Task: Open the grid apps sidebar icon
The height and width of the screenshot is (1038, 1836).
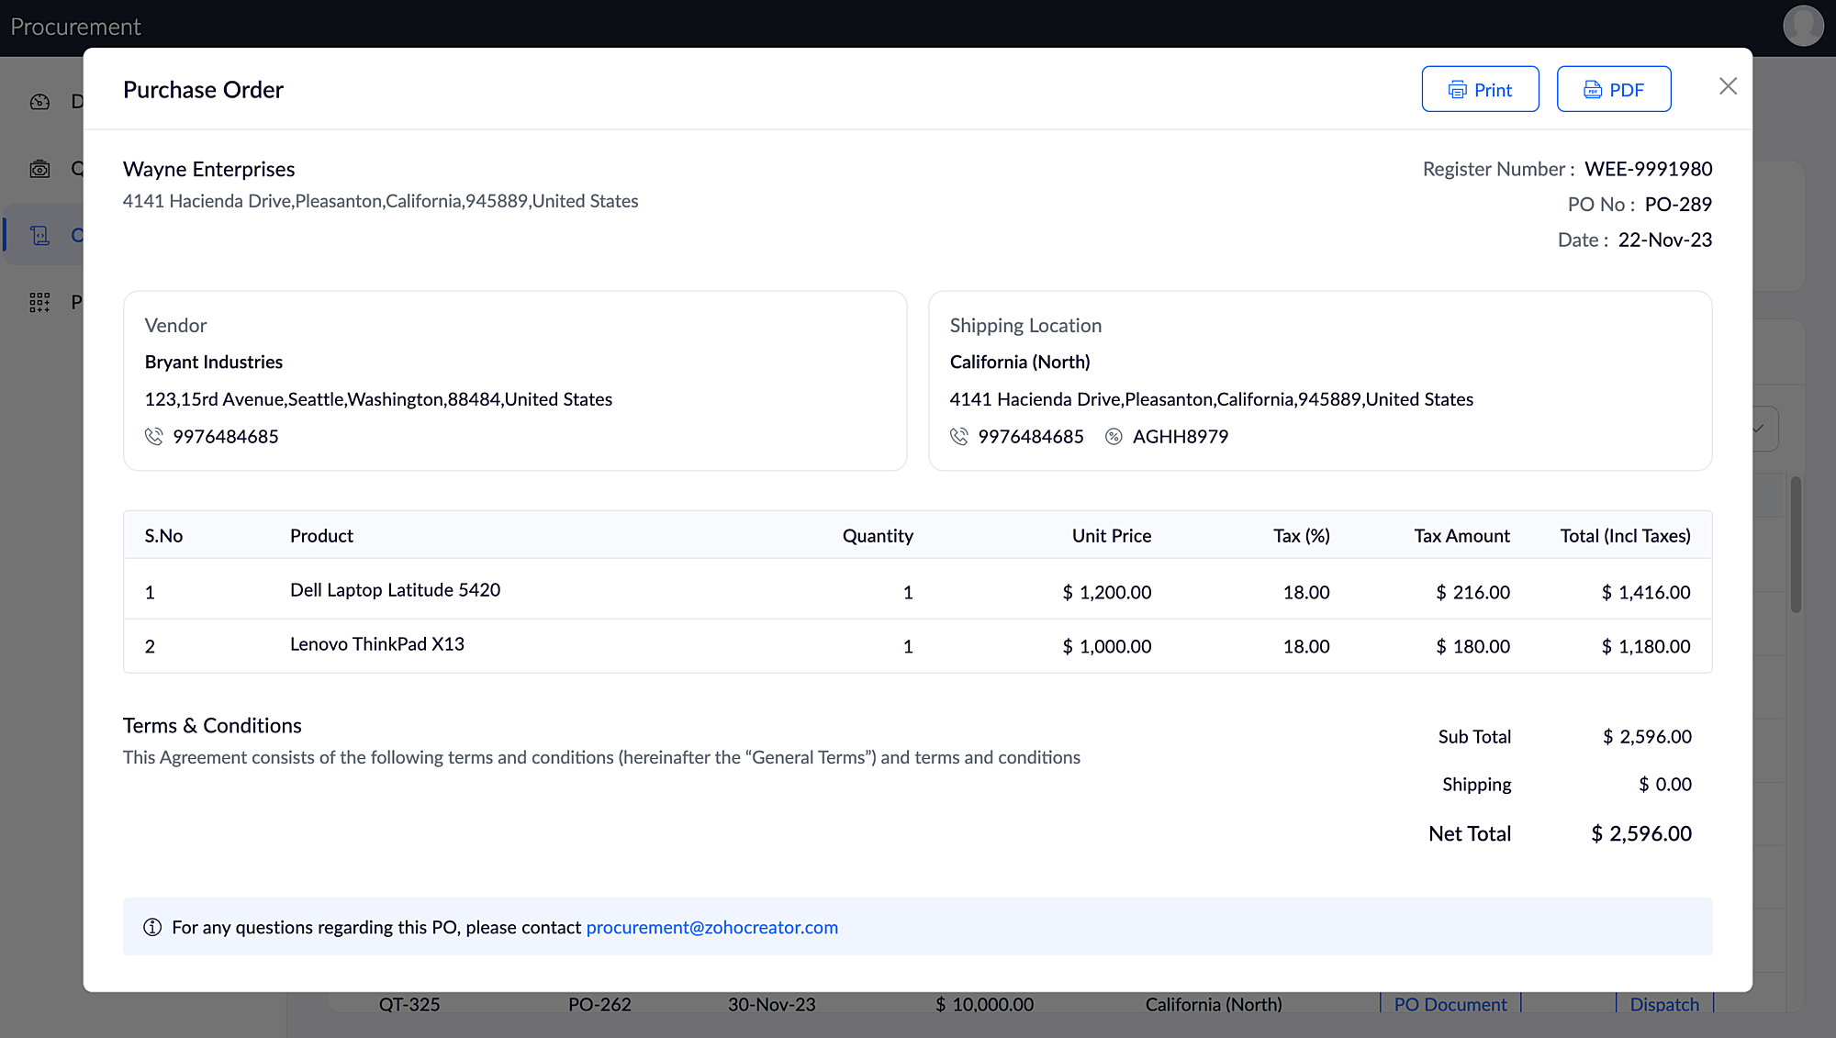Action: pos(39,303)
